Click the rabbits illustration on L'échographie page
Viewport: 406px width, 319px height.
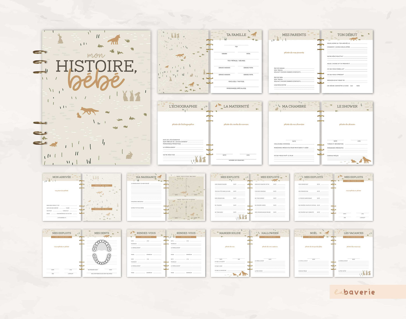point(200,159)
